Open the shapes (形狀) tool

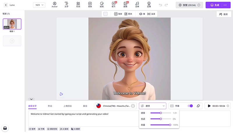tap(78, 5)
